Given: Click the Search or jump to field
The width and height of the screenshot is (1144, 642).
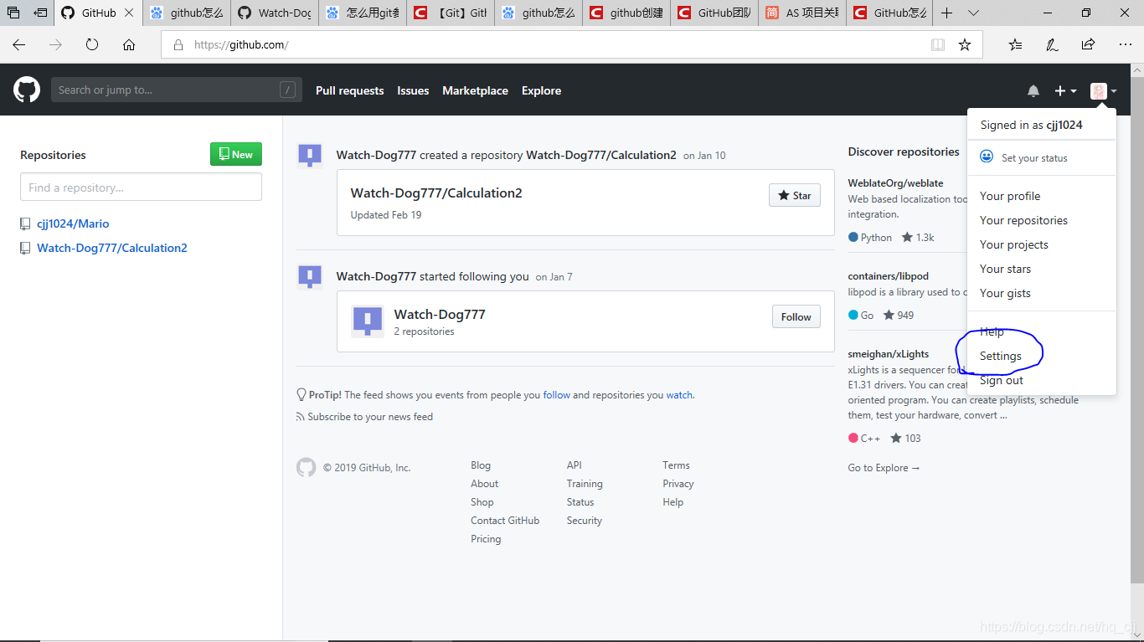Looking at the screenshot, I should [177, 90].
